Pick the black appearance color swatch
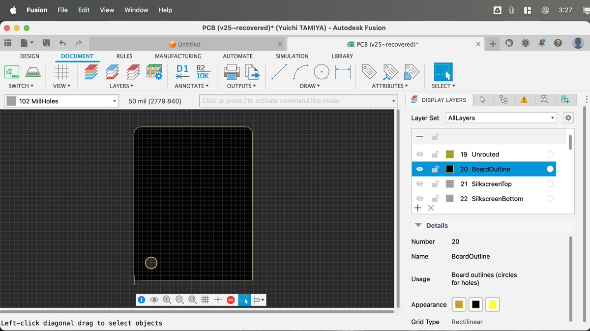The height and width of the screenshot is (331, 590). (475, 304)
